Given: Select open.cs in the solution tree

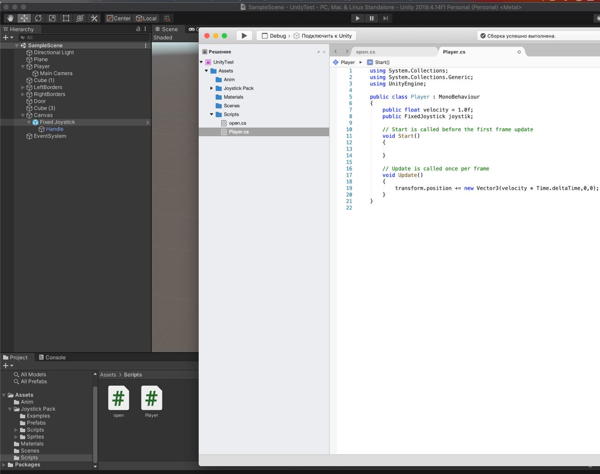Looking at the screenshot, I should click(233, 123).
